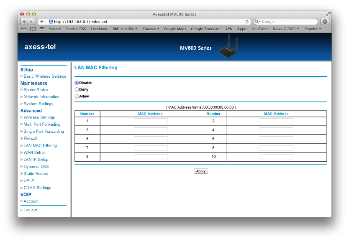
Task: Show all bookmarks with the book icon
Action: (x=33, y=29)
